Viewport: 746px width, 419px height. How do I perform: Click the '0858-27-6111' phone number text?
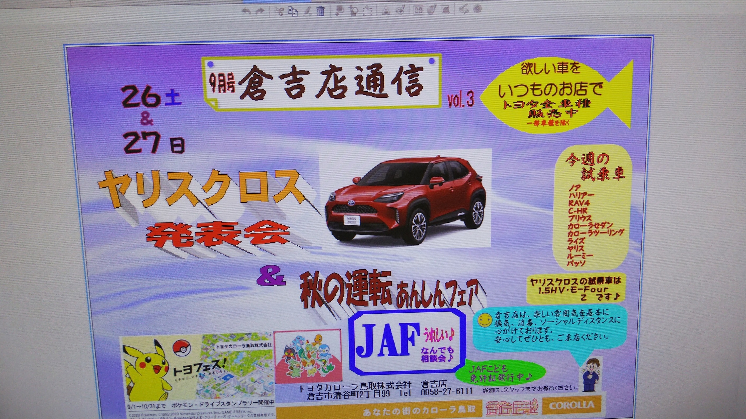click(x=447, y=391)
